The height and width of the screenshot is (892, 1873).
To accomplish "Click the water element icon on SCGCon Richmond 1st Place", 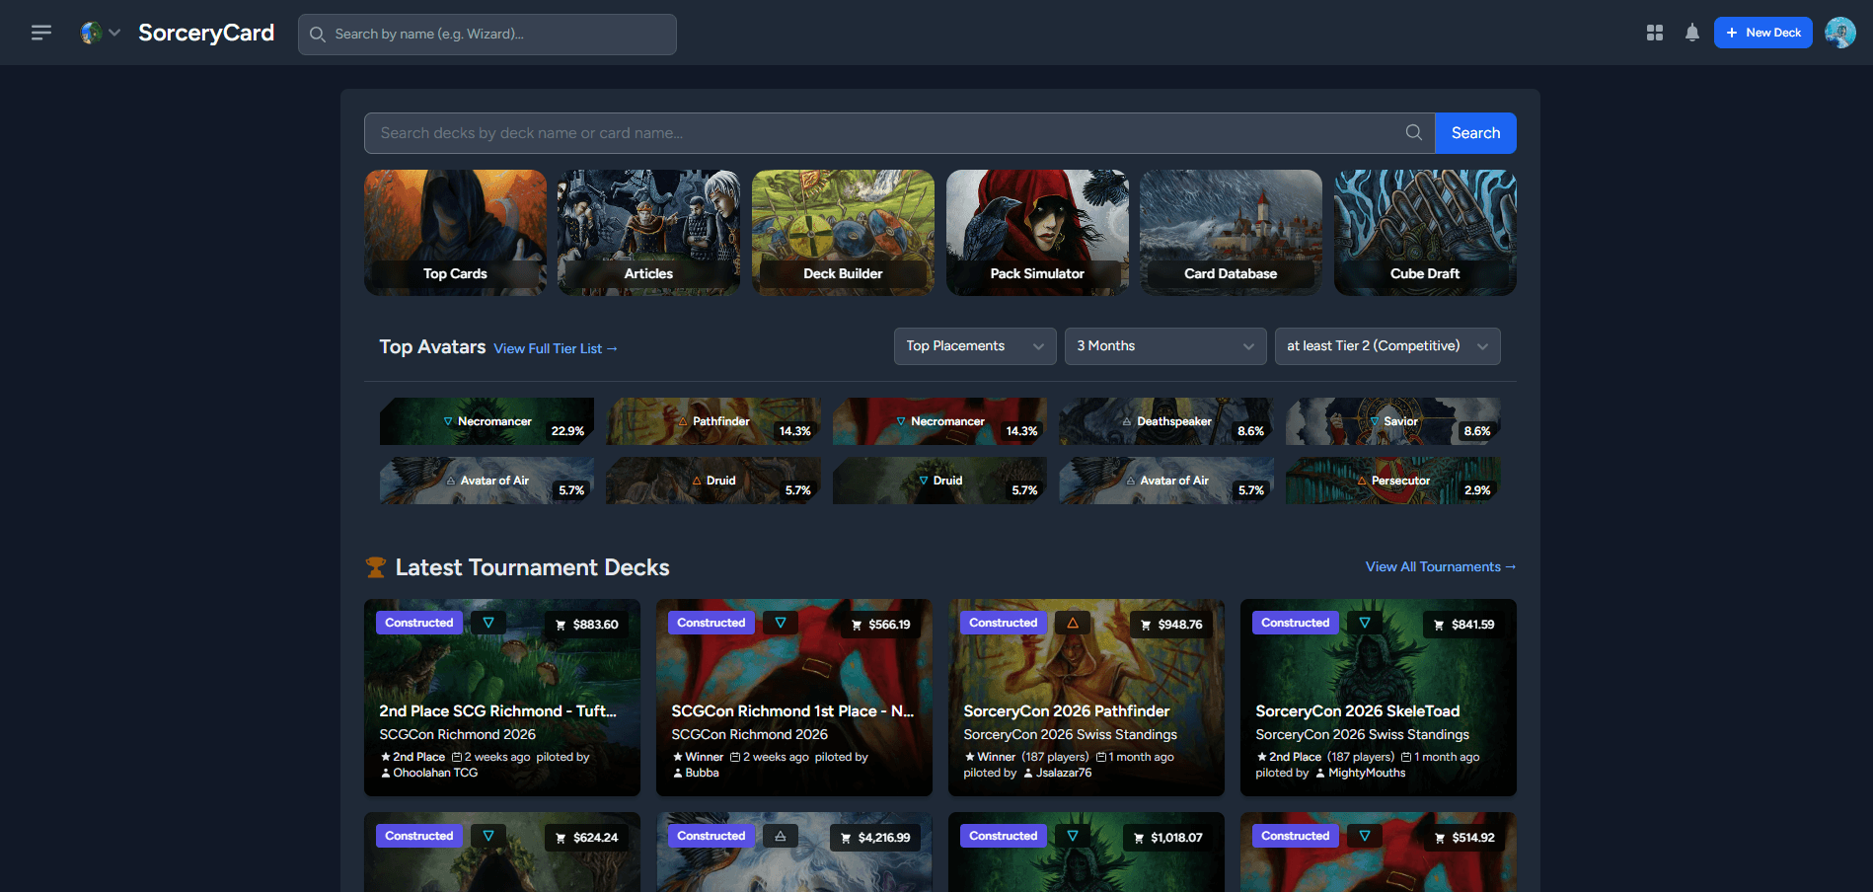I will click(780, 622).
